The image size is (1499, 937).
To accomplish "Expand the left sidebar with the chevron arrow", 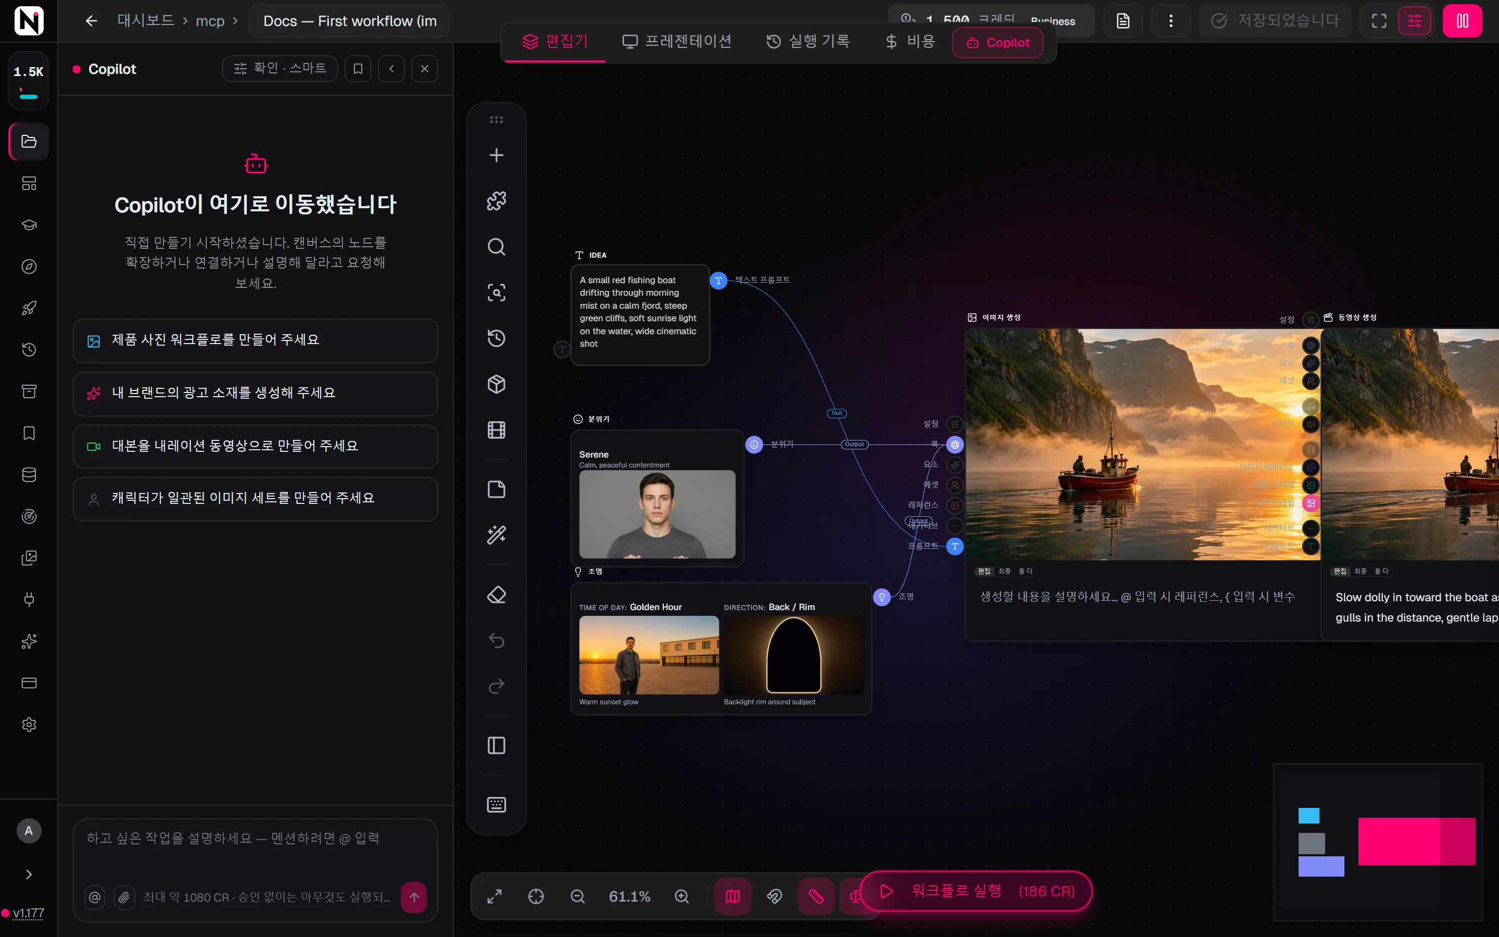I will click(x=29, y=875).
